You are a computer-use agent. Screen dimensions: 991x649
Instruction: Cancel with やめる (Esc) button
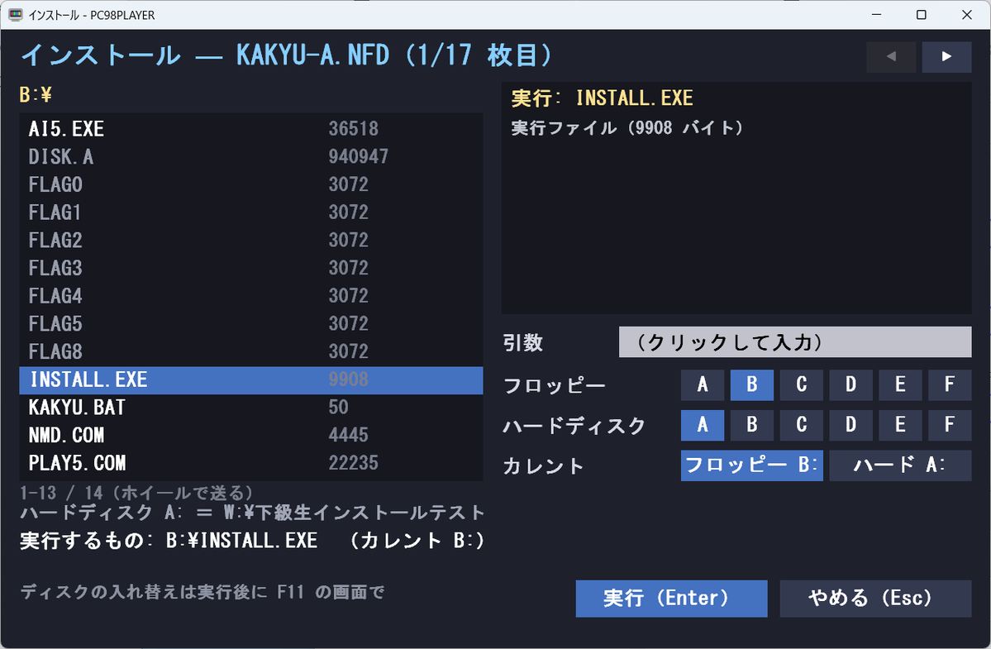tap(875, 599)
